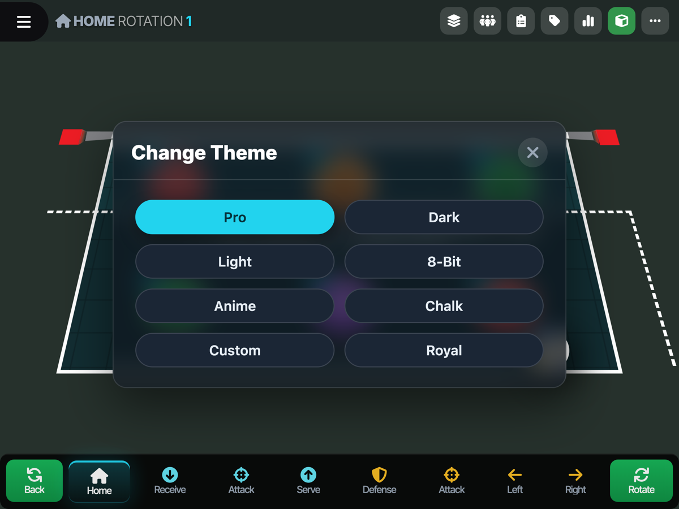Open the three-dots more options menu

655,21
